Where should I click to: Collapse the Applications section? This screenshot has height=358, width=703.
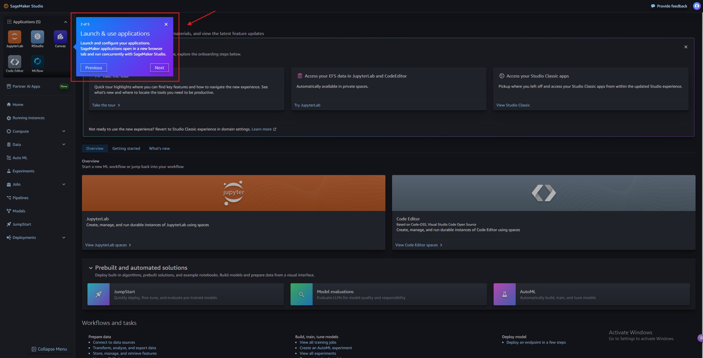65,22
